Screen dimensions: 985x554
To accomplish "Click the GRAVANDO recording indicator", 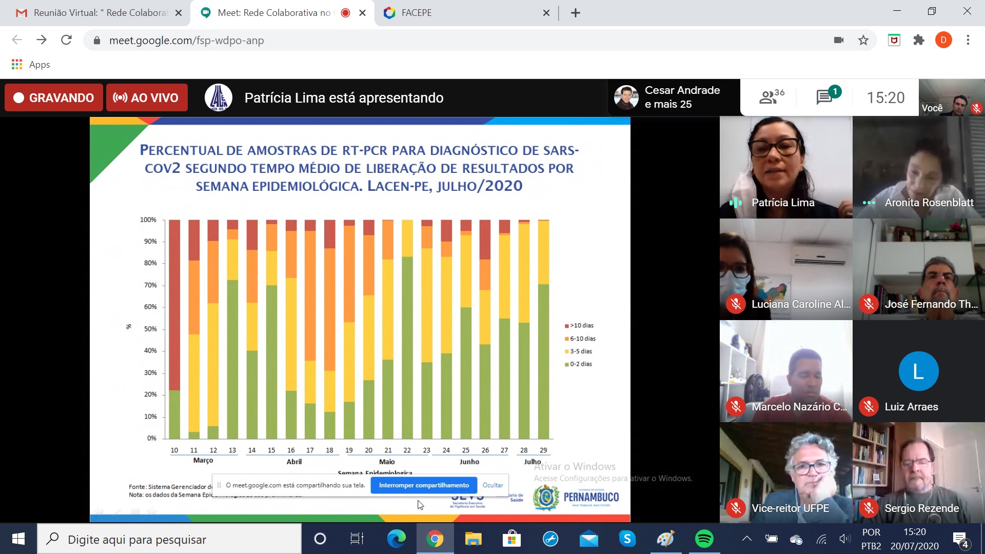I will pyautogui.click(x=54, y=97).
